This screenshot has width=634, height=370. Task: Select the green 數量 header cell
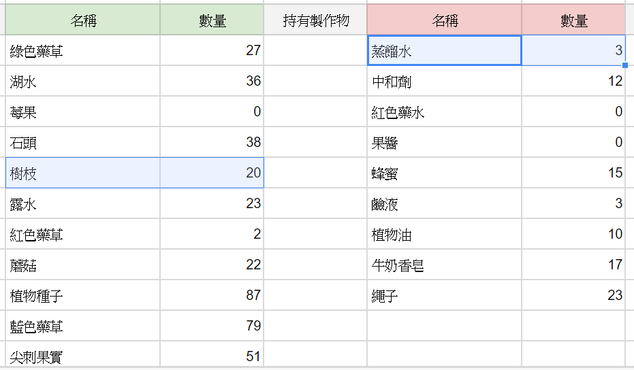point(212,20)
